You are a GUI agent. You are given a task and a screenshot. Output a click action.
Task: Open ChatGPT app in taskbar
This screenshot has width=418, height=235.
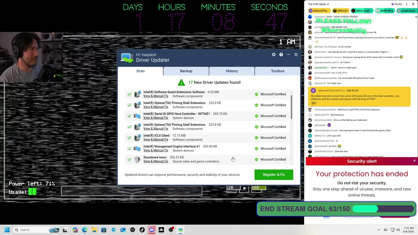point(133,230)
